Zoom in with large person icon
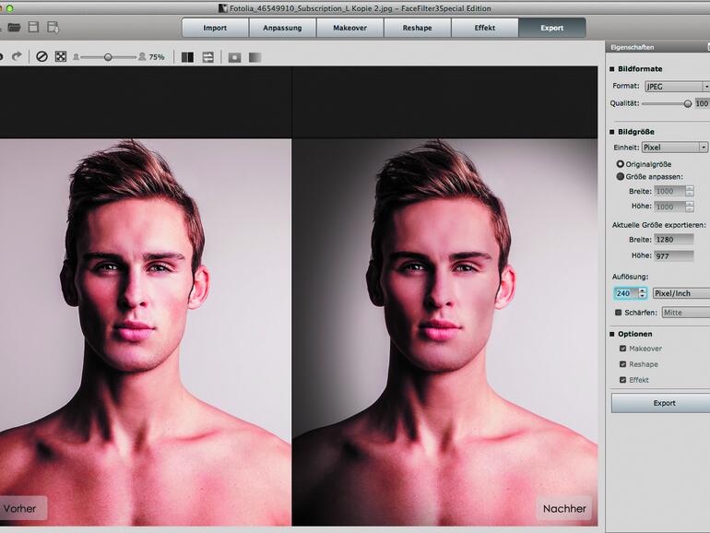Image resolution: width=710 pixels, height=533 pixels. coord(142,56)
